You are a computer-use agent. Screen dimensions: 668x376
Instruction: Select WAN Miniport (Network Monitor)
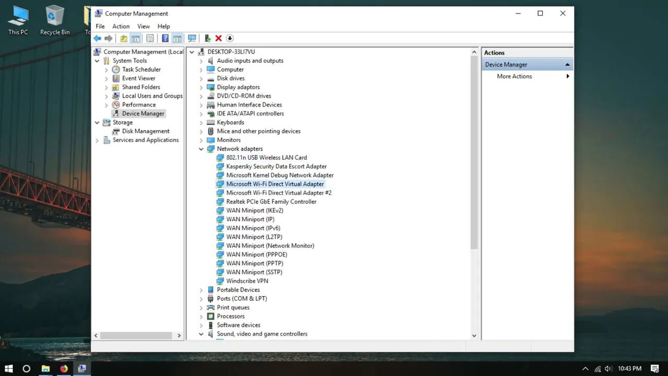[270, 245]
